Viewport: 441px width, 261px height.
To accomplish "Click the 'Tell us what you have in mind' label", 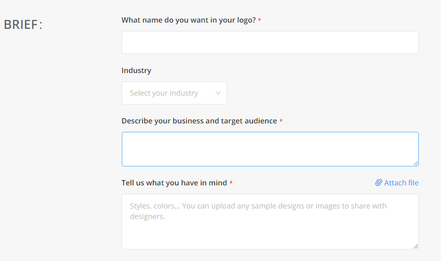I will (174, 183).
